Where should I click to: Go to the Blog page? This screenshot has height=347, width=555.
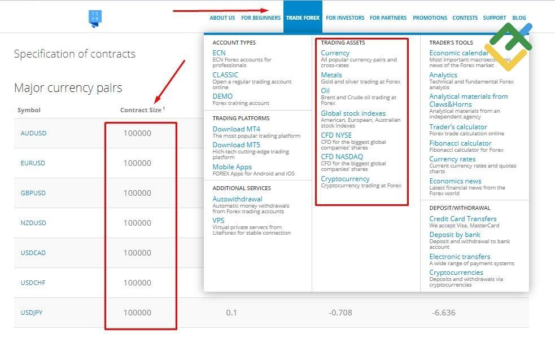[x=518, y=18]
